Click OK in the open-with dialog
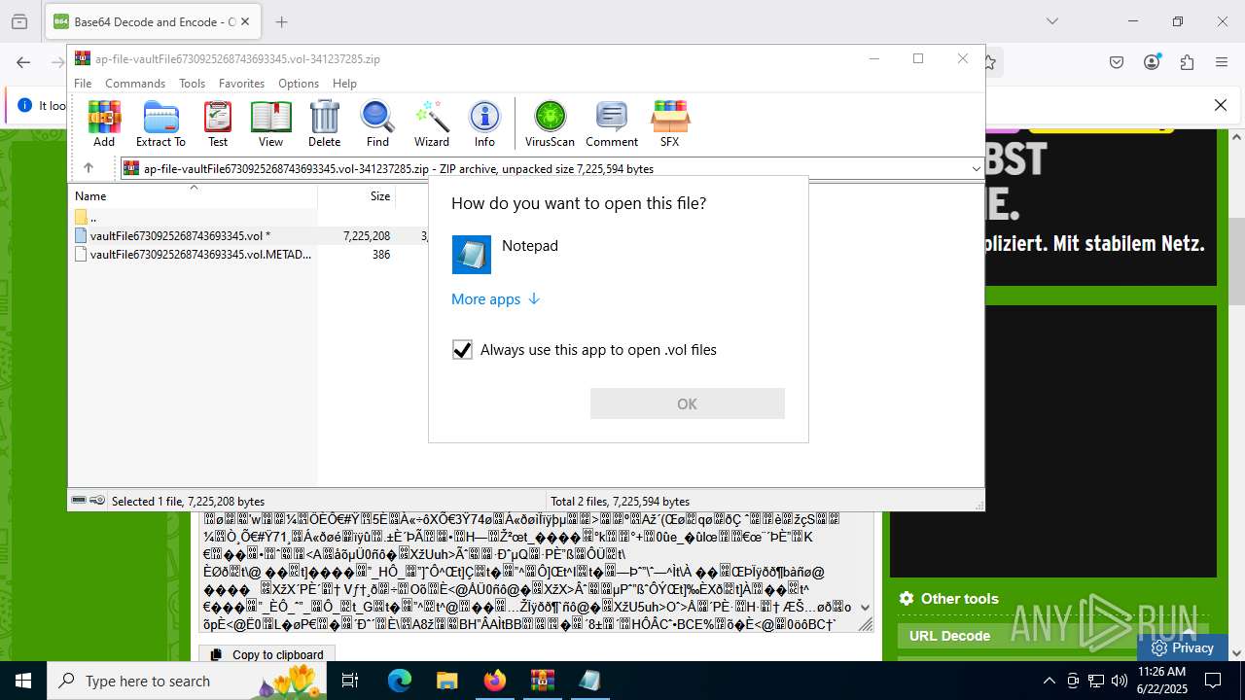1245x700 pixels. (687, 403)
